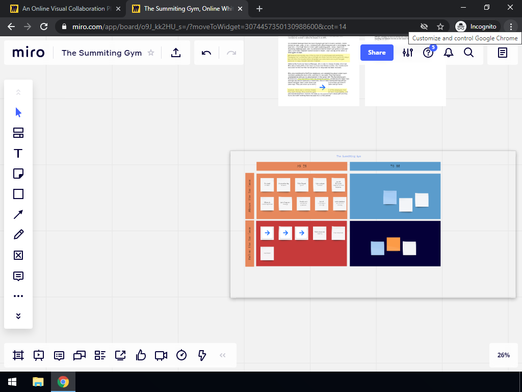Select the orange sticky note

(393, 244)
